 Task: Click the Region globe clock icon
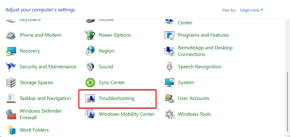click(x=90, y=51)
